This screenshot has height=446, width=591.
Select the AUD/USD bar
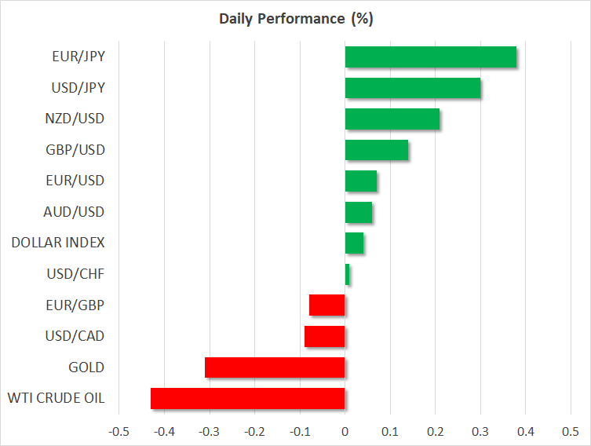[x=359, y=212]
